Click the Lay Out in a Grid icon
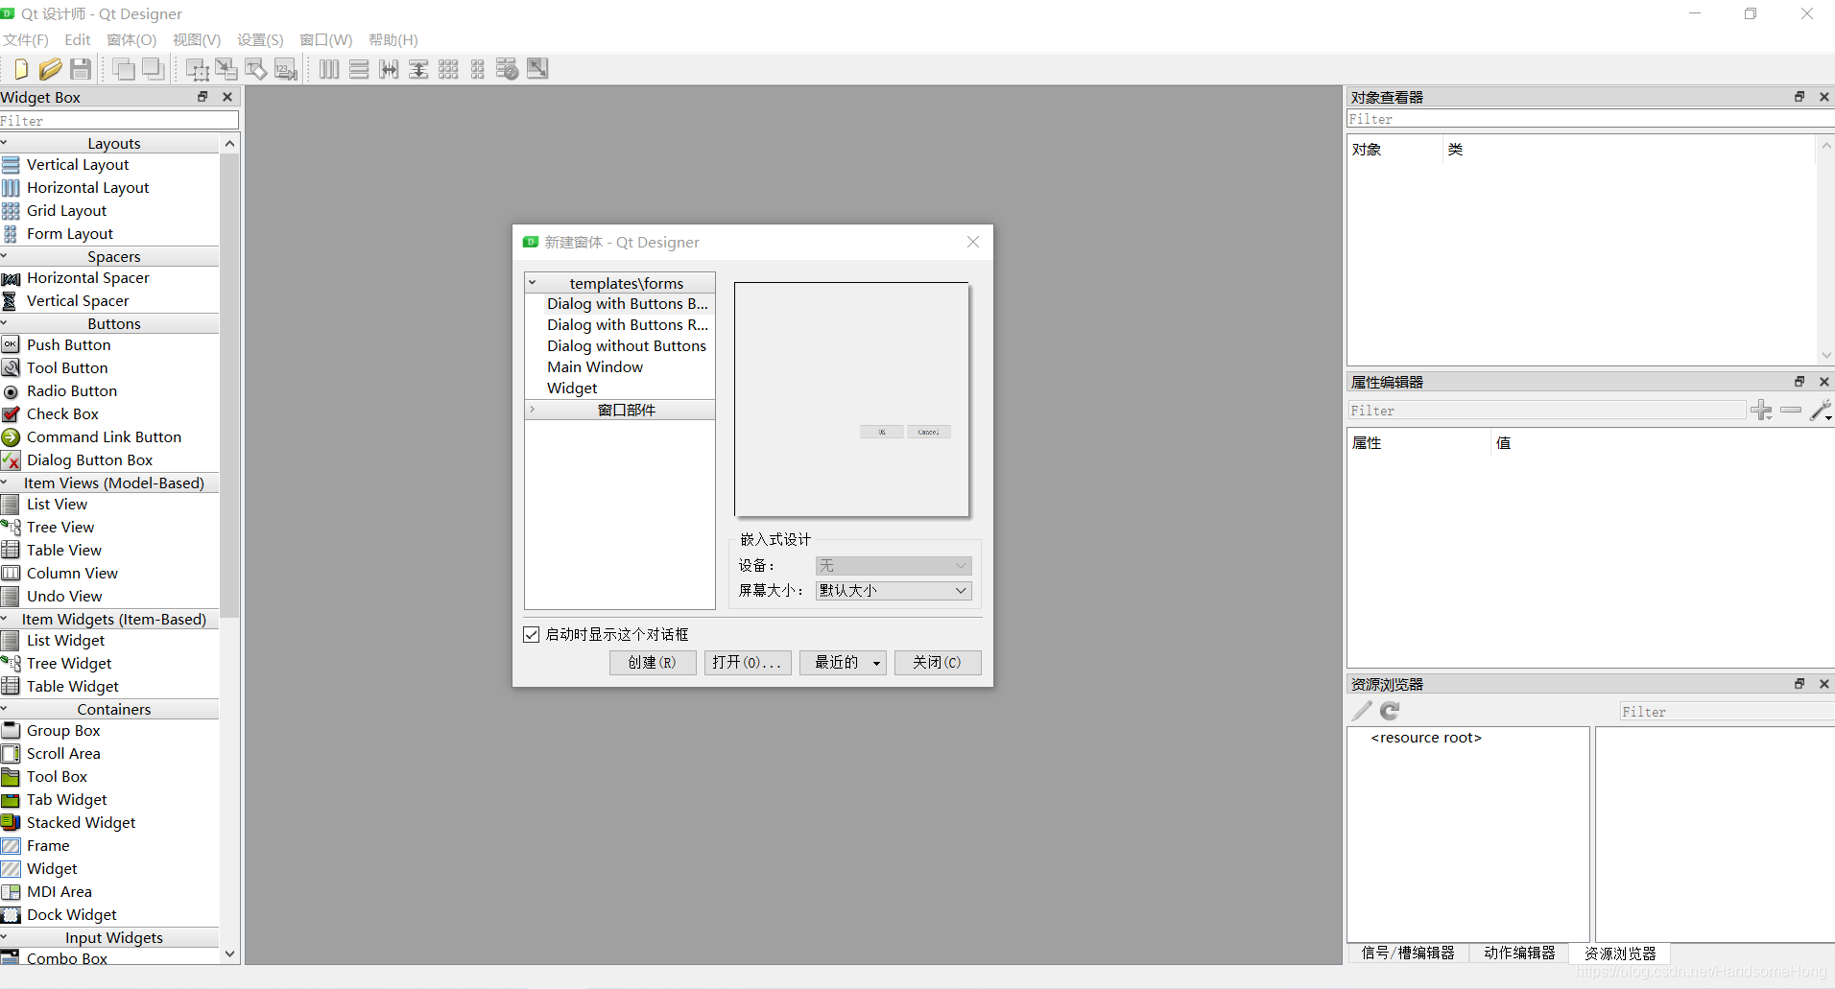Screen dimensions: 1835x989 (448, 68)
